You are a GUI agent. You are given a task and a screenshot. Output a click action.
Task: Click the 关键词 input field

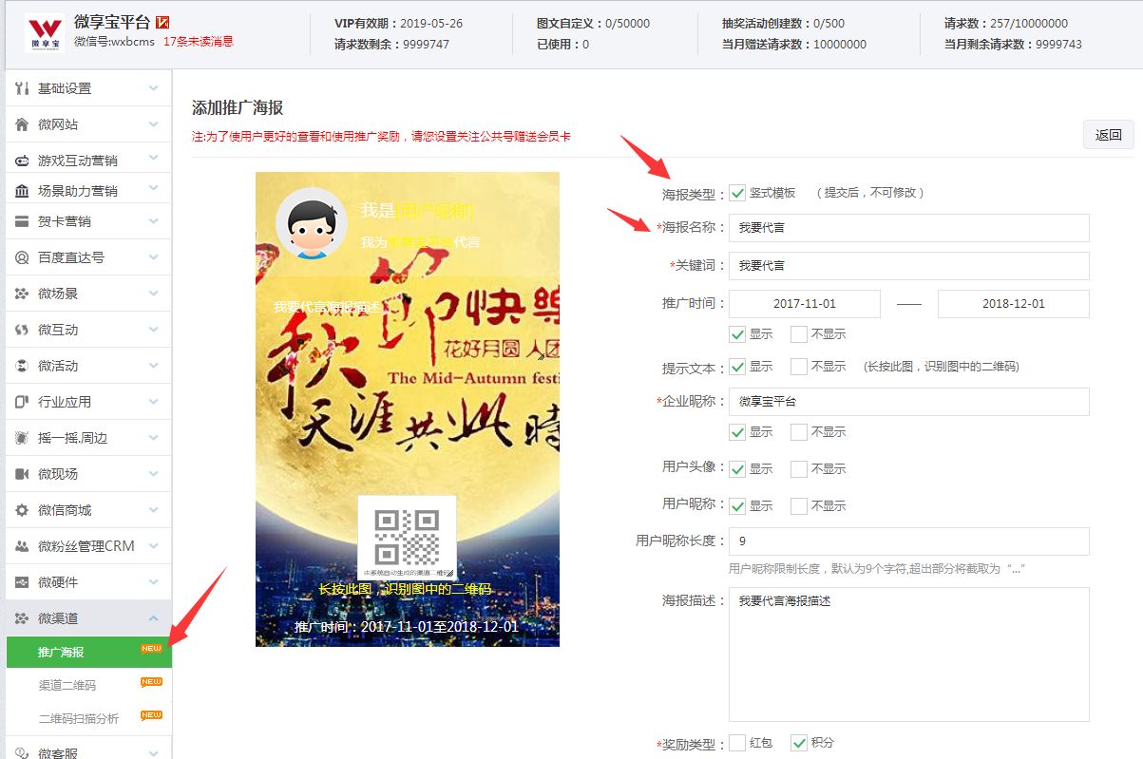pyautogui.click(x=909, y=266)
